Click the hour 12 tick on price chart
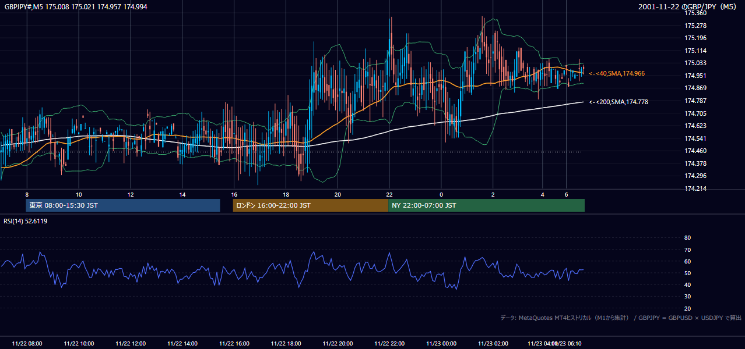 131,194
